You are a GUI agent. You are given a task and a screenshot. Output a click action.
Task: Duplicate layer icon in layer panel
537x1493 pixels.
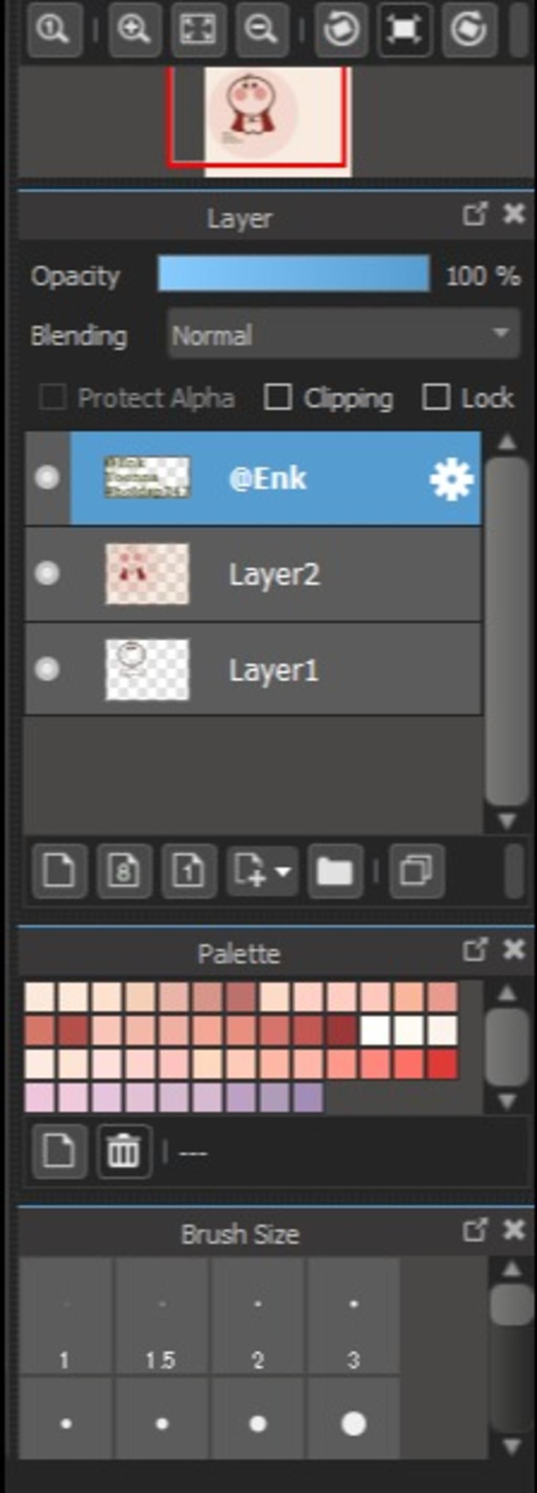pos(417,871)
